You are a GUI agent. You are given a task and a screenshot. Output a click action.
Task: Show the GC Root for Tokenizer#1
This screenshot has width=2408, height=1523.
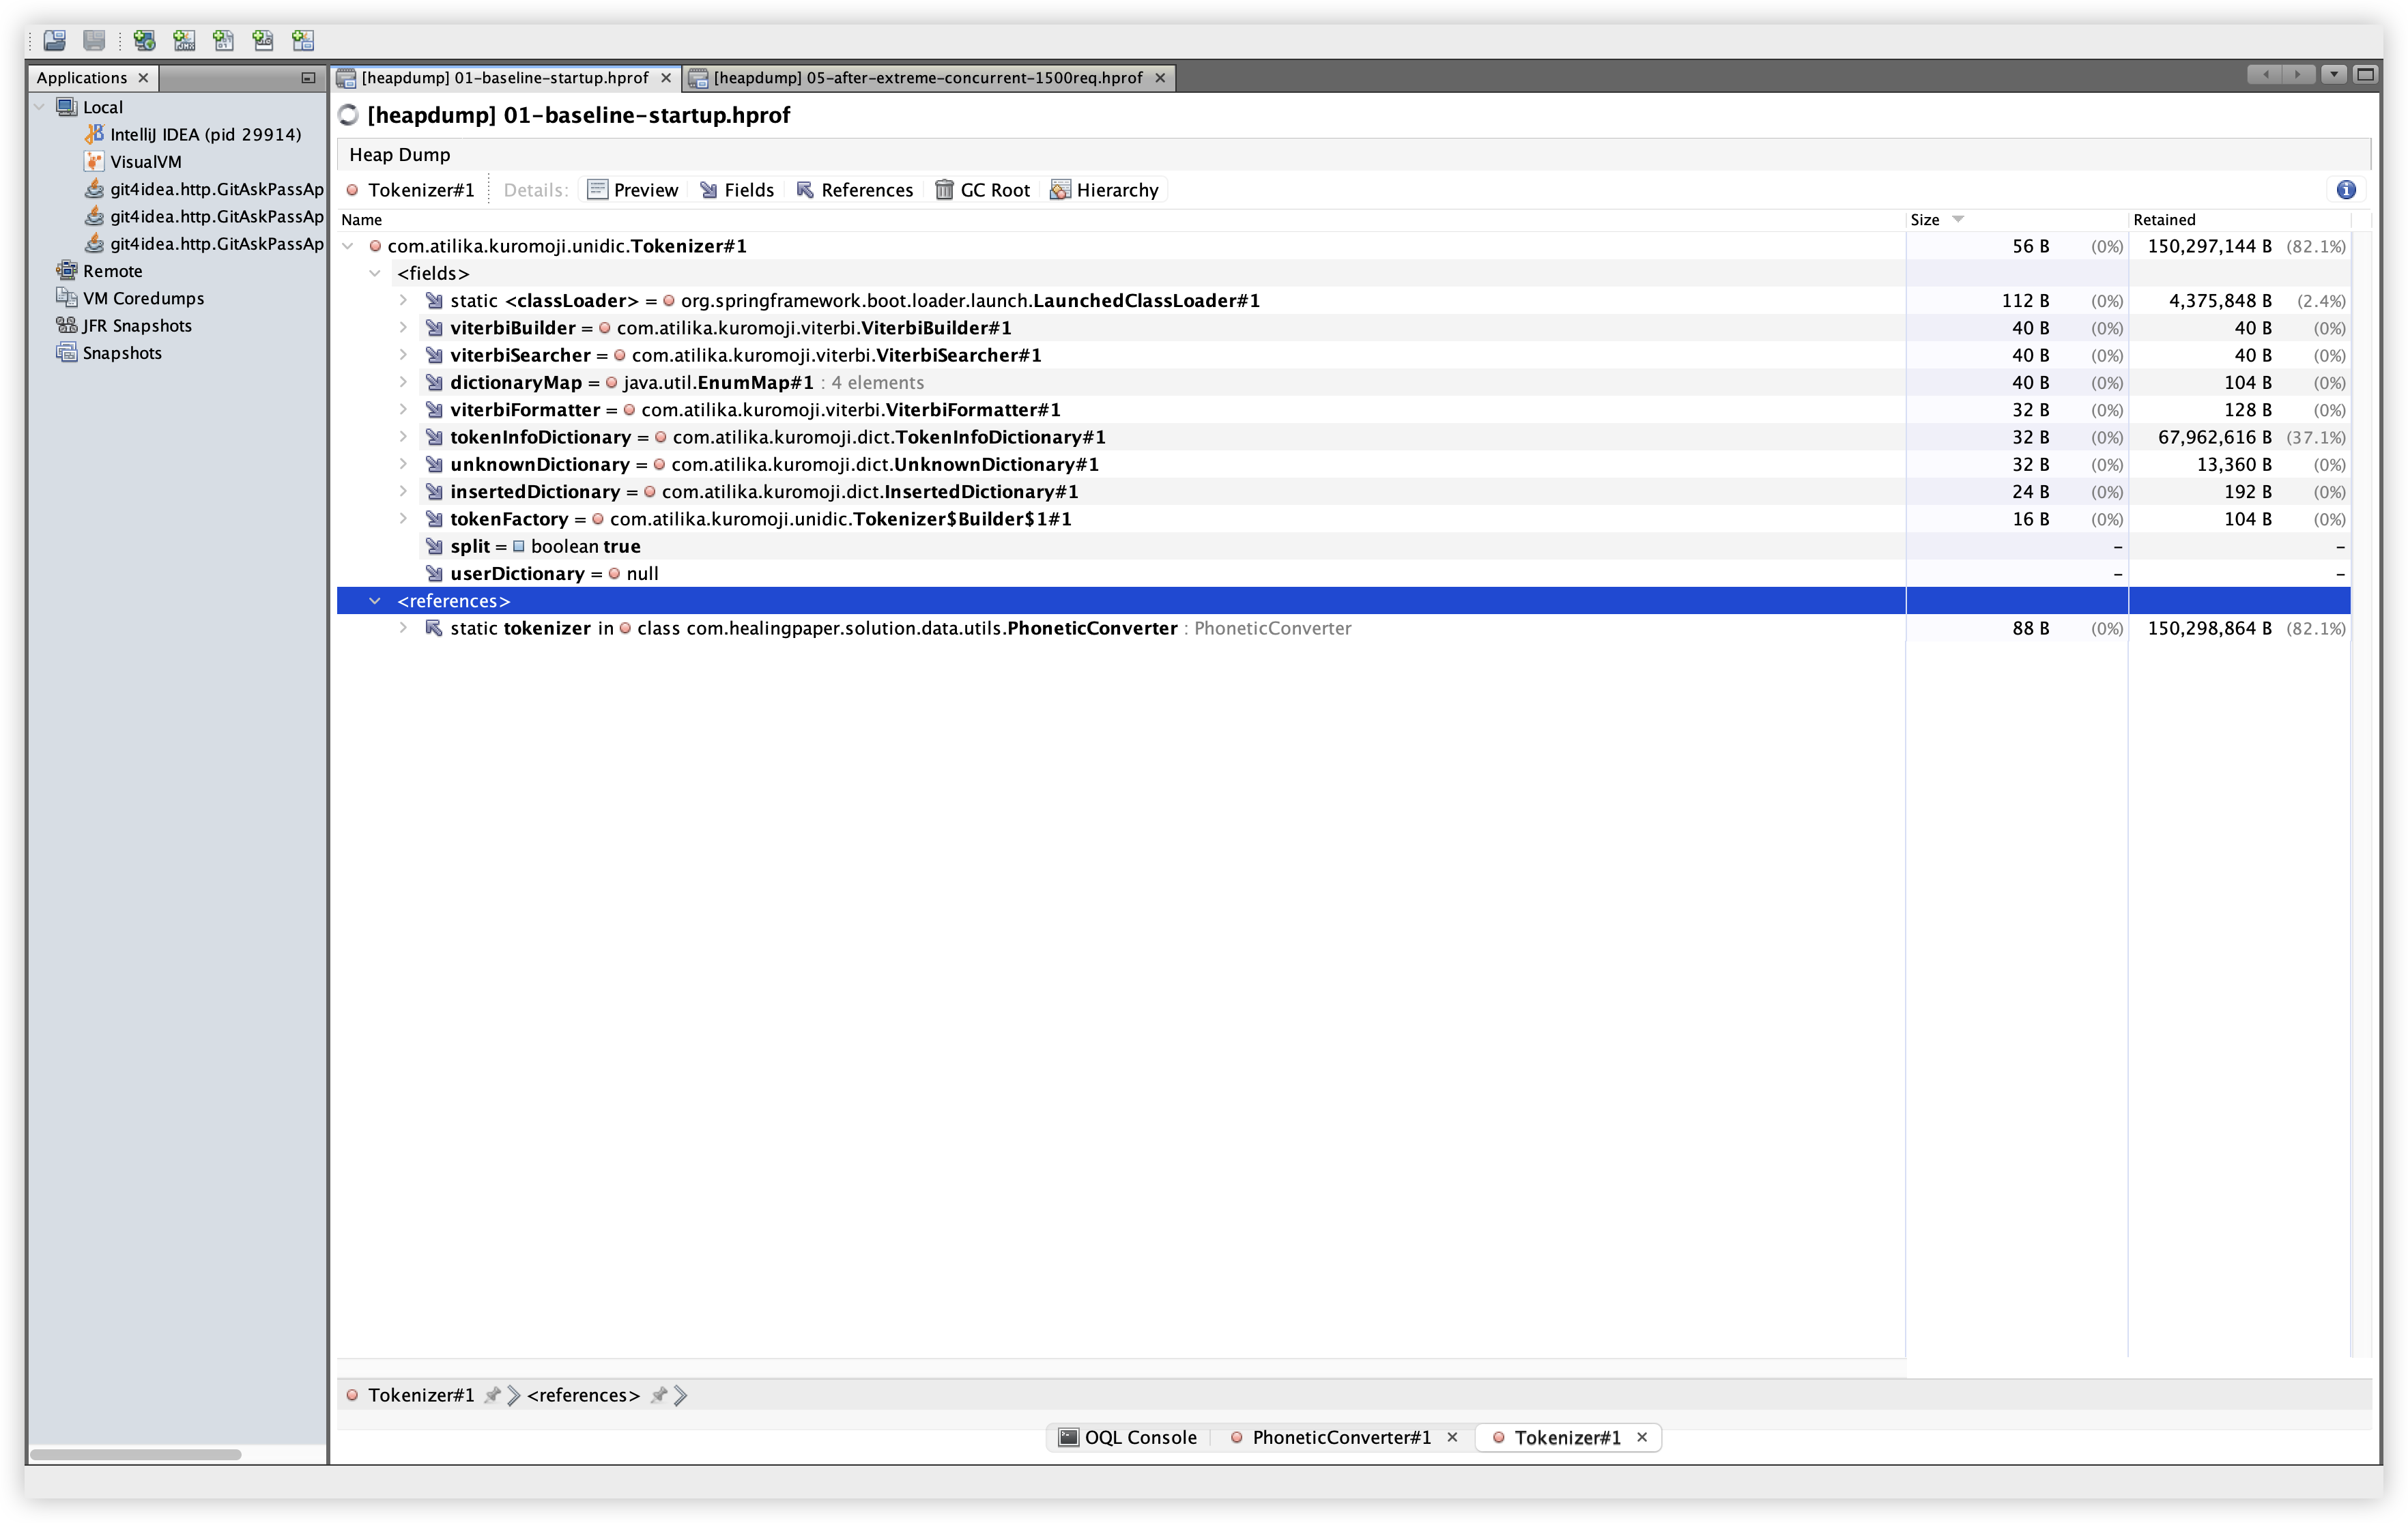click(982, 189)
